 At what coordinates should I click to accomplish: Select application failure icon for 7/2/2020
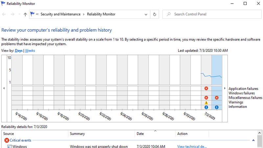click(x=206, y=88)
